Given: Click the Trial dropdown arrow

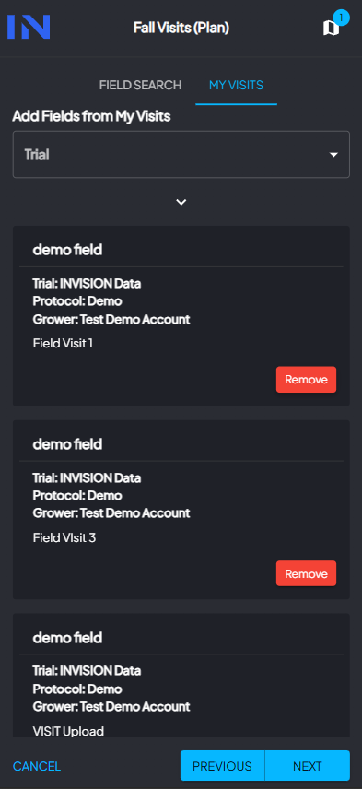Looking at the screenshot, I should tap(333, 155).
